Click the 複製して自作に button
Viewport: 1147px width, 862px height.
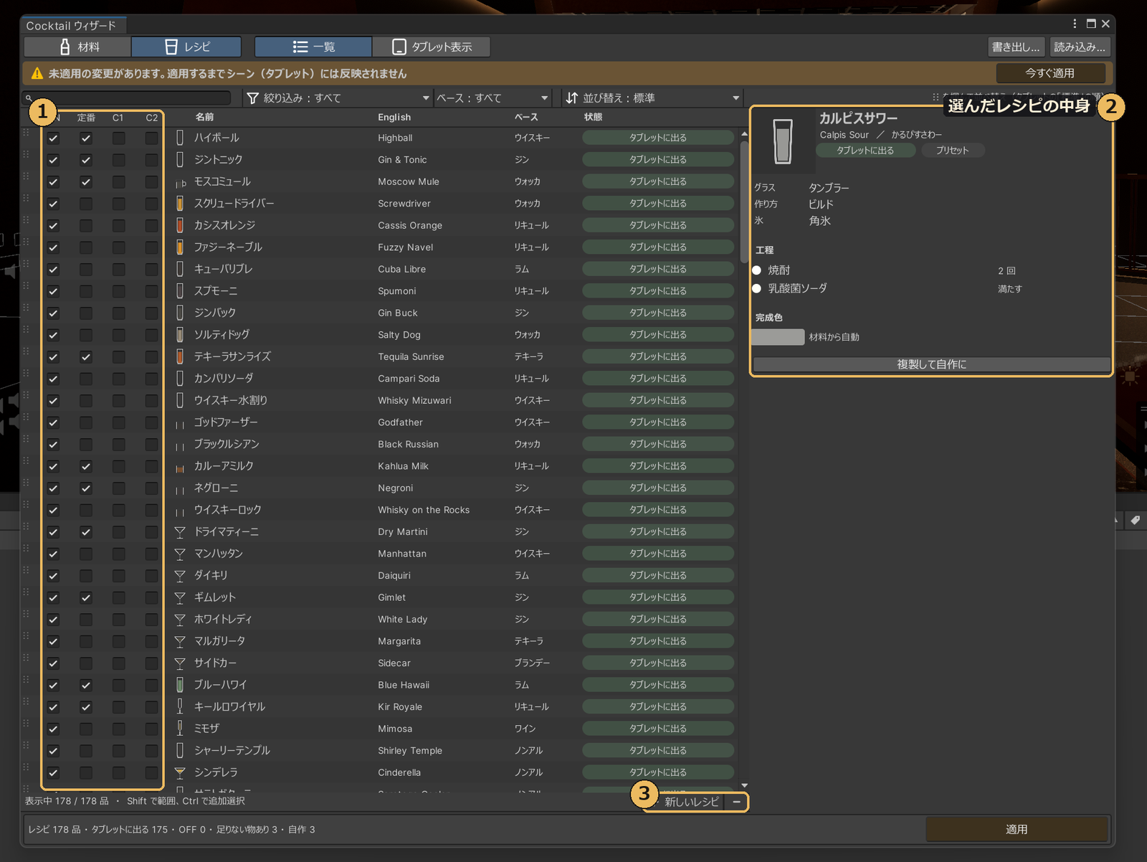(931, 364)
